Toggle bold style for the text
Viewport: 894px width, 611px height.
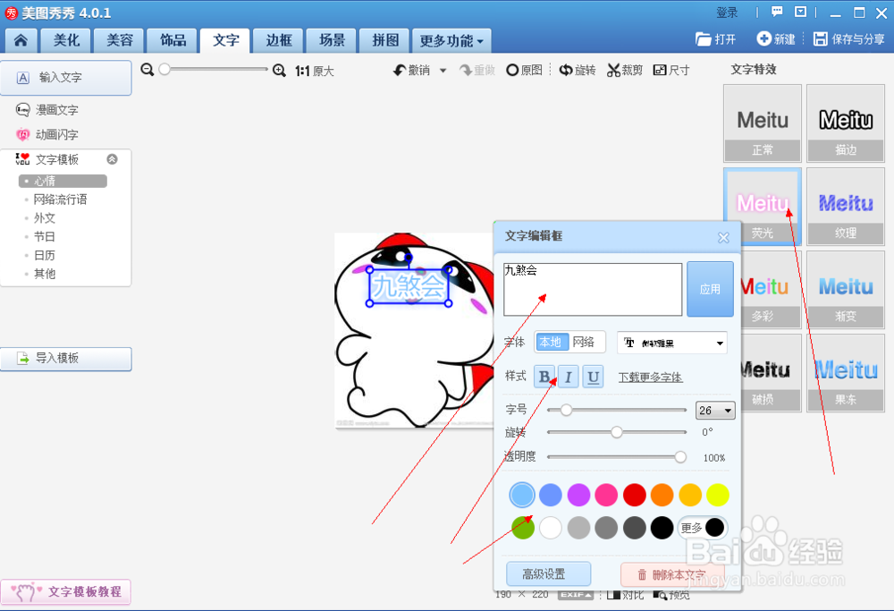544,377
